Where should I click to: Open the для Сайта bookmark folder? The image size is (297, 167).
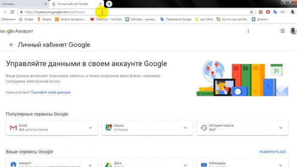204,19
